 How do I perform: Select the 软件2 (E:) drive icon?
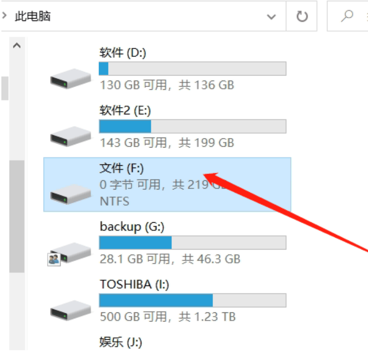[x=71, y=137]
